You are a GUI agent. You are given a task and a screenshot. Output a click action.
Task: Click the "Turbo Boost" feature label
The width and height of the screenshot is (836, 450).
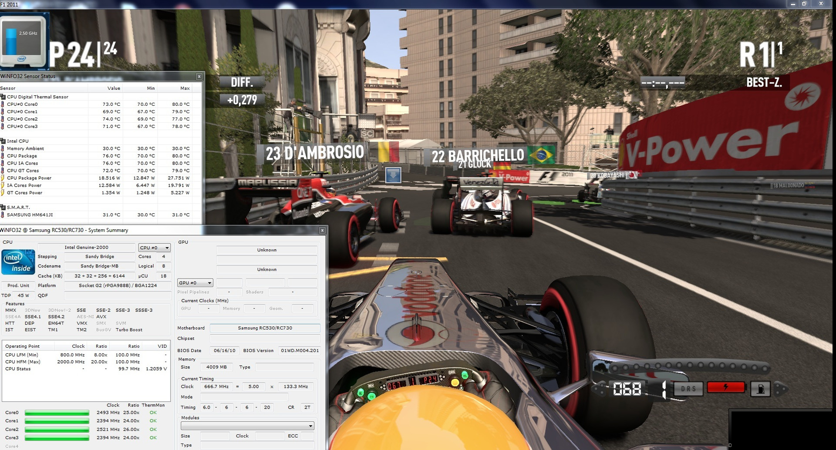129,330
